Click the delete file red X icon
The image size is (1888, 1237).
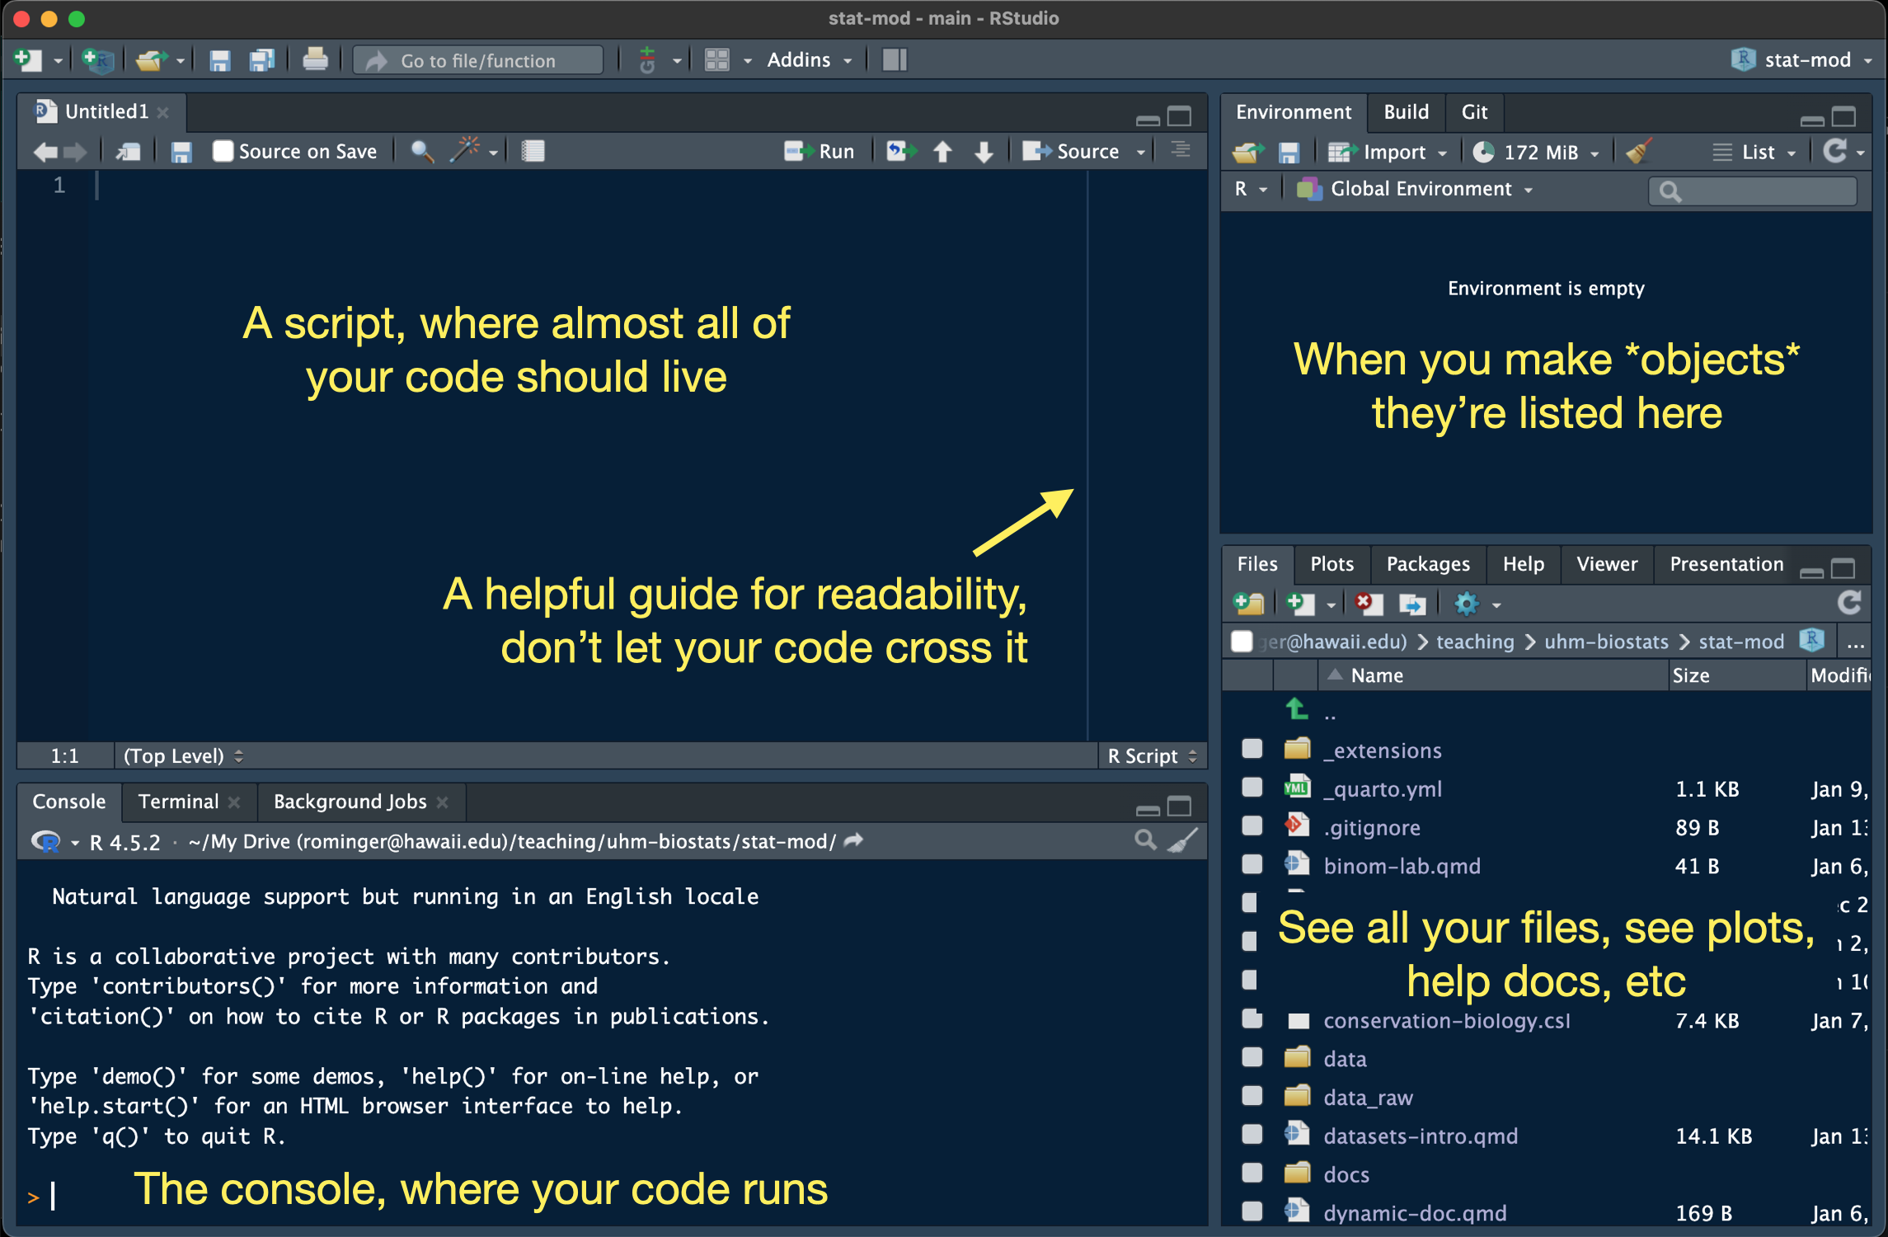pyautogui.click(x=1368, y=604)
